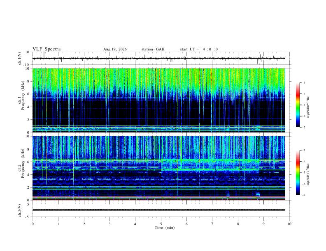This screenshot has width=326, height=251.
Task: Click the 9 minute tick label on the time axis
Action: (263, 224)
